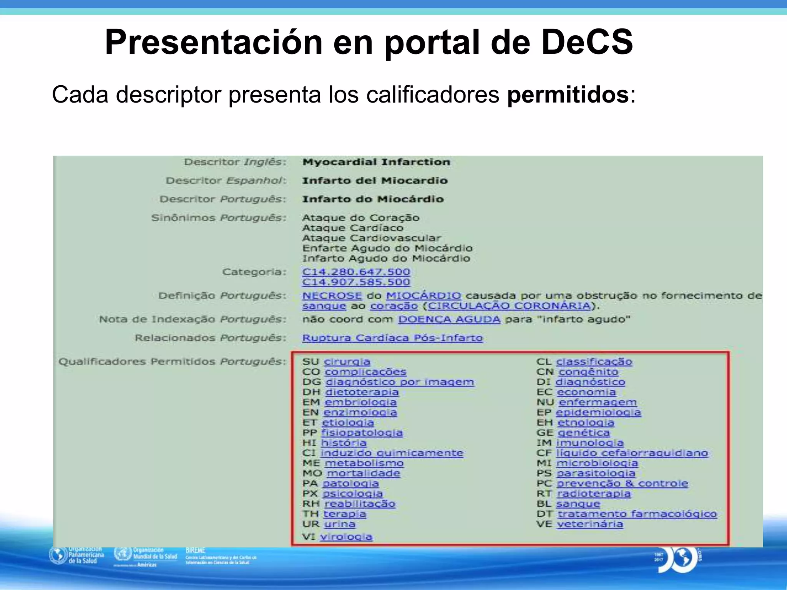Open related term Ruptura Cardíaca Pós-Infarto
This screenshot has width=787, height=590.
tap(392, 338)
